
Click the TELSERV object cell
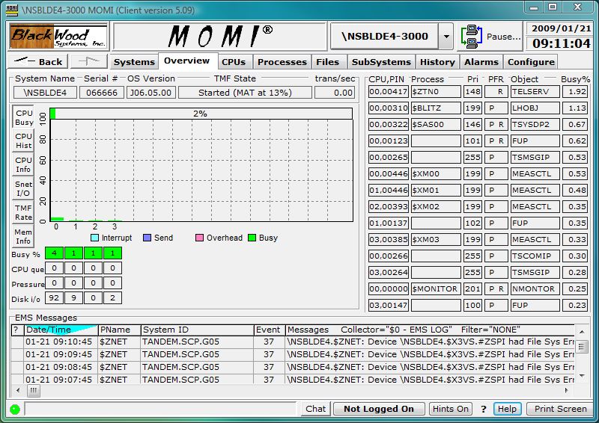pyautogui.click(x=535, y=91)
